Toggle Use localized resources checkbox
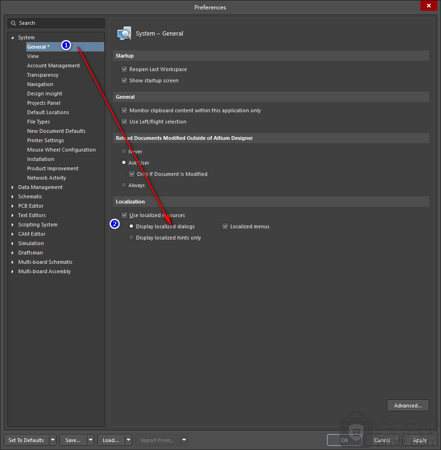This screenshot has width=441, height=450. coord(124,215)
